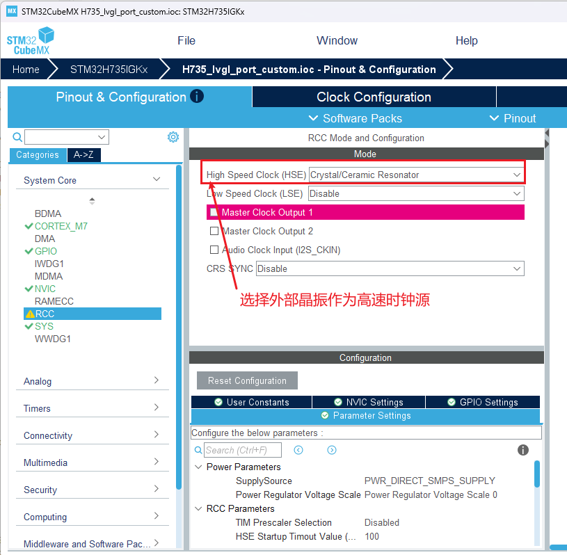This screenshot has width=567, height=555.
Task: Click the next search result arrow
Action: [332, 450]
